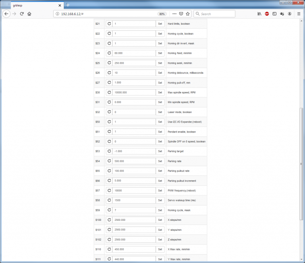
Task: Refresh the $100 X steps/mm value
Action: coord(109,220)
